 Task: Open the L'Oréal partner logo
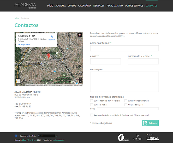click(153, 139)
